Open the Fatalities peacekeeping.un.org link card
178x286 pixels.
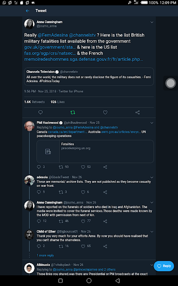(95, 151)
